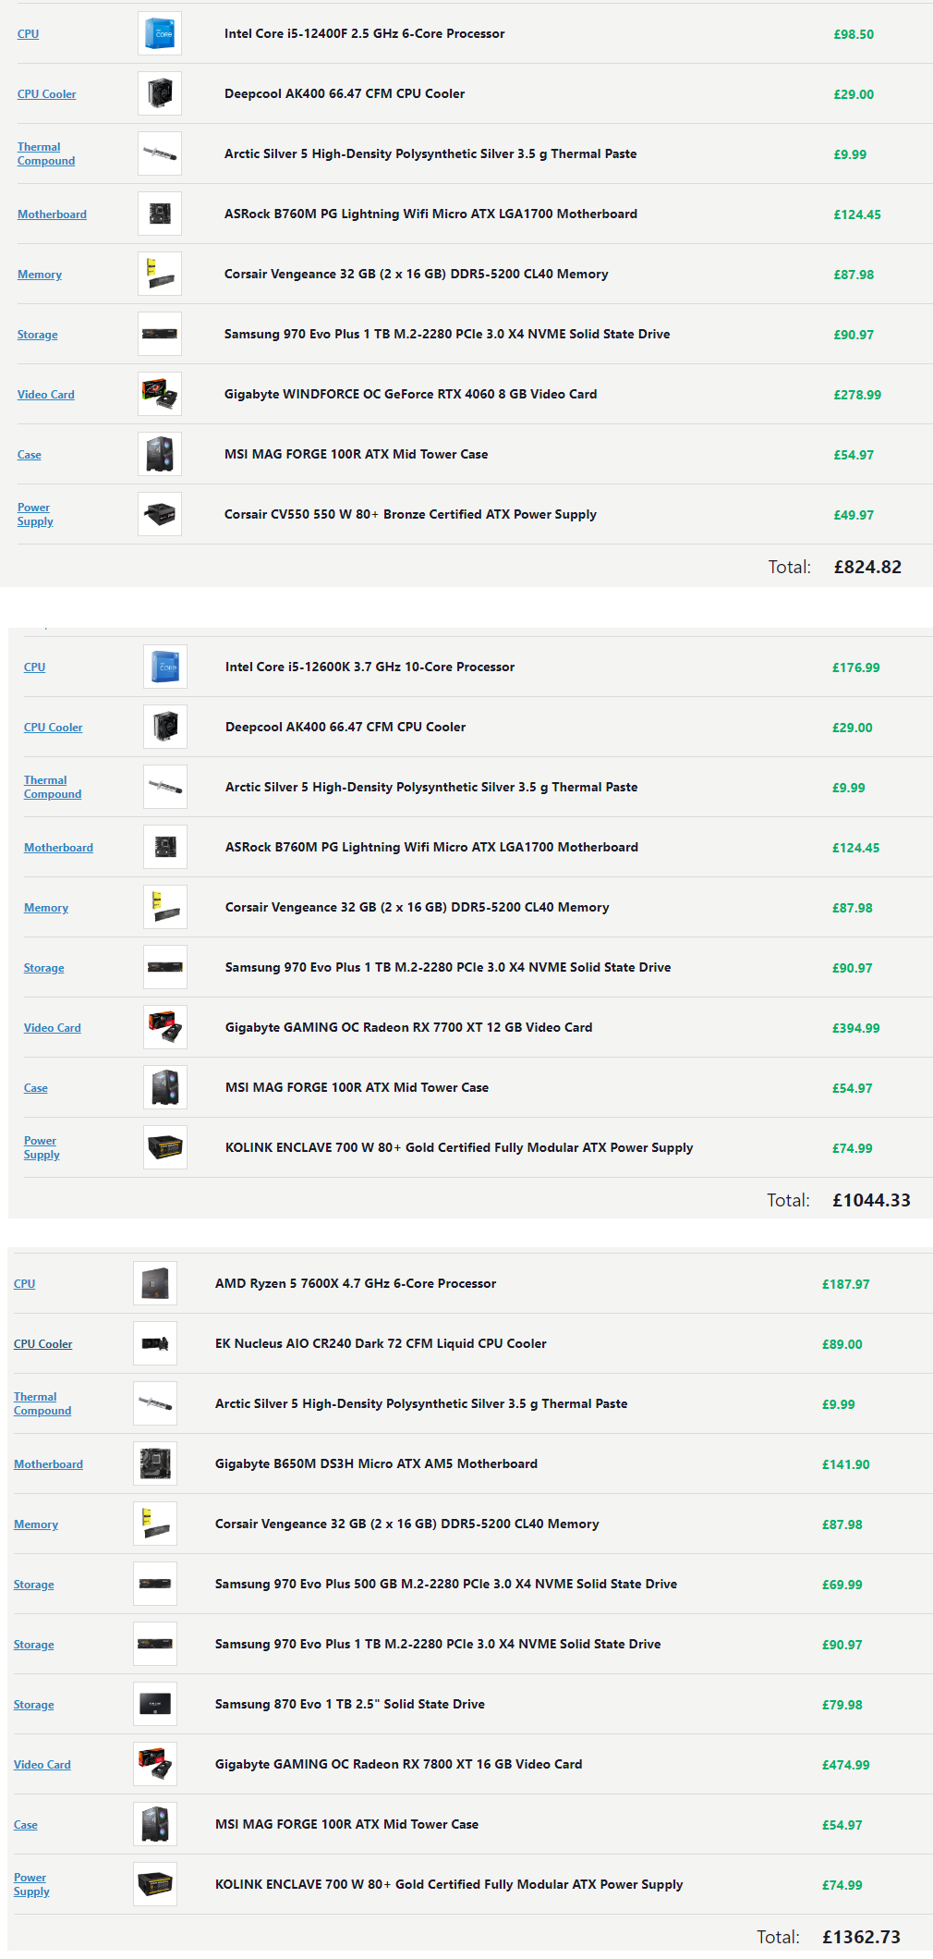Image resolution: width=933 pixels, height=1959 pixels.
Task: Click the £141.90 price
Action: 845,1464
